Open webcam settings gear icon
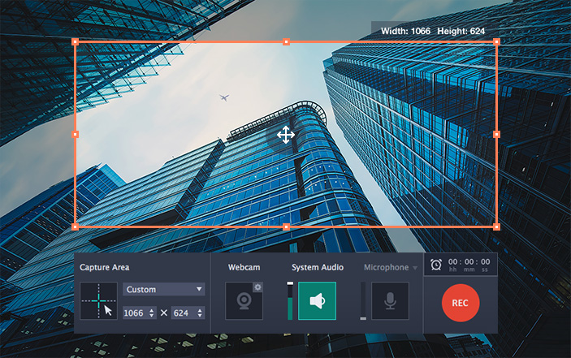 click(257, 287)
